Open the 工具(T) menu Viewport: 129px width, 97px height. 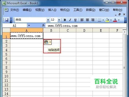coord(78,10)
